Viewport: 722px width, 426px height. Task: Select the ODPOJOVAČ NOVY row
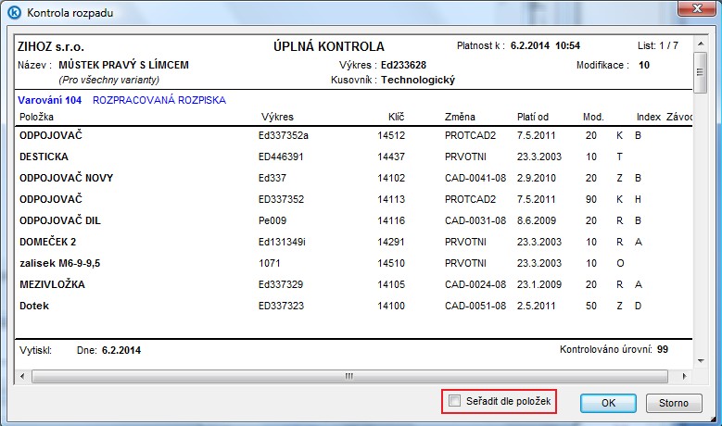[354, 178]
